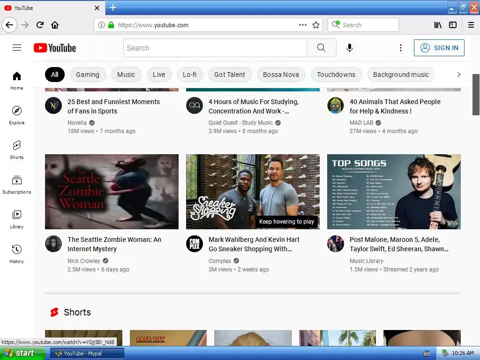Open the YouTube settings three-dot menu
Image resolution: width=480 pixels, height=360 pixels.
coord(400,48)
